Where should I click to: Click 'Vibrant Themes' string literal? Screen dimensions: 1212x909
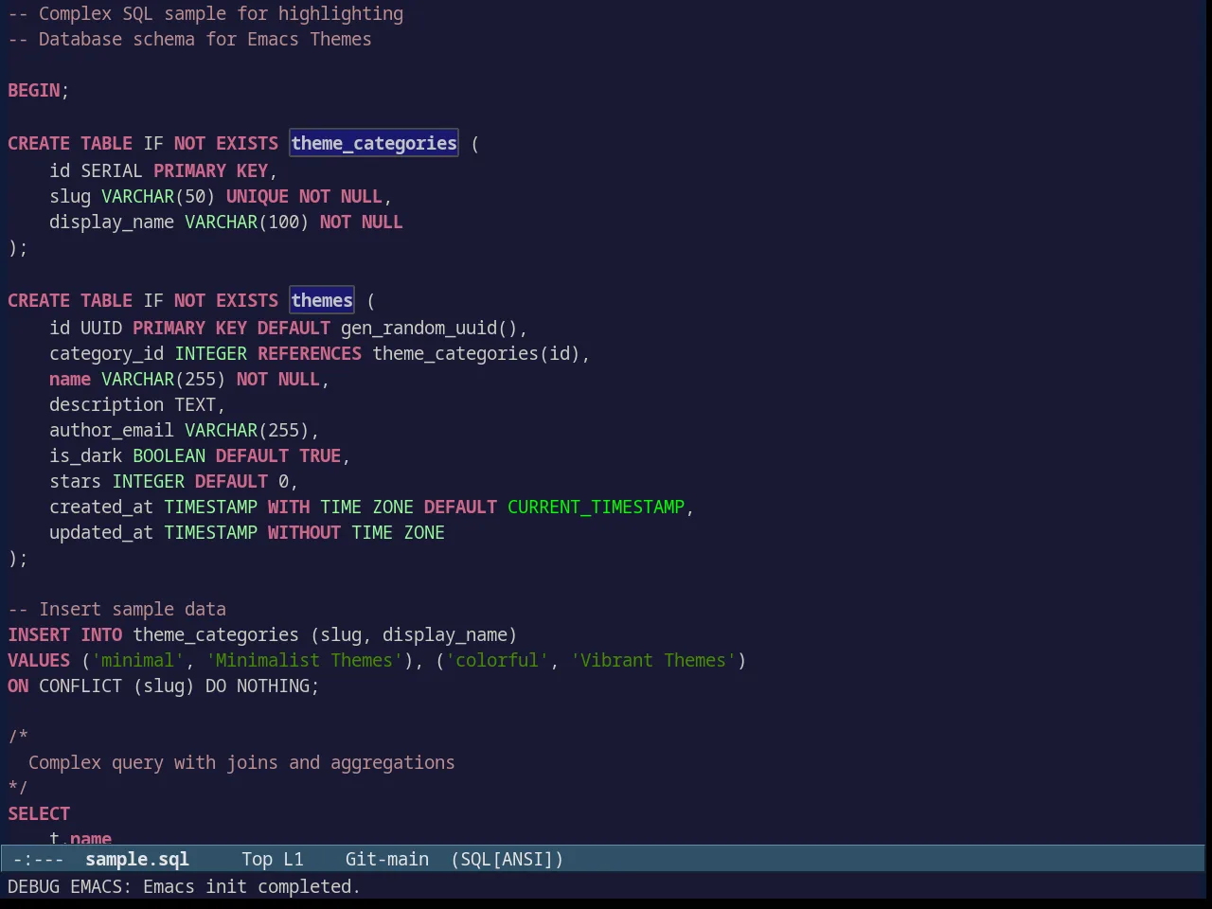pos(653,660)
